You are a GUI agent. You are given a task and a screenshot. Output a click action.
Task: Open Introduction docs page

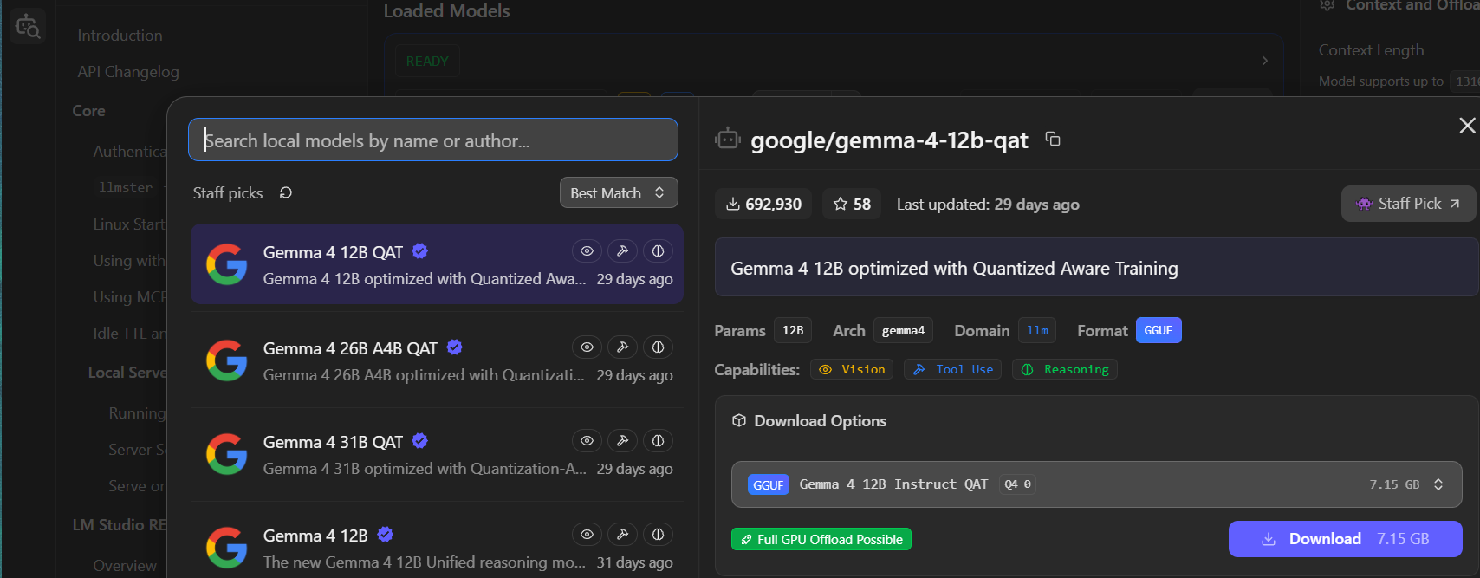tap(120, 36)
